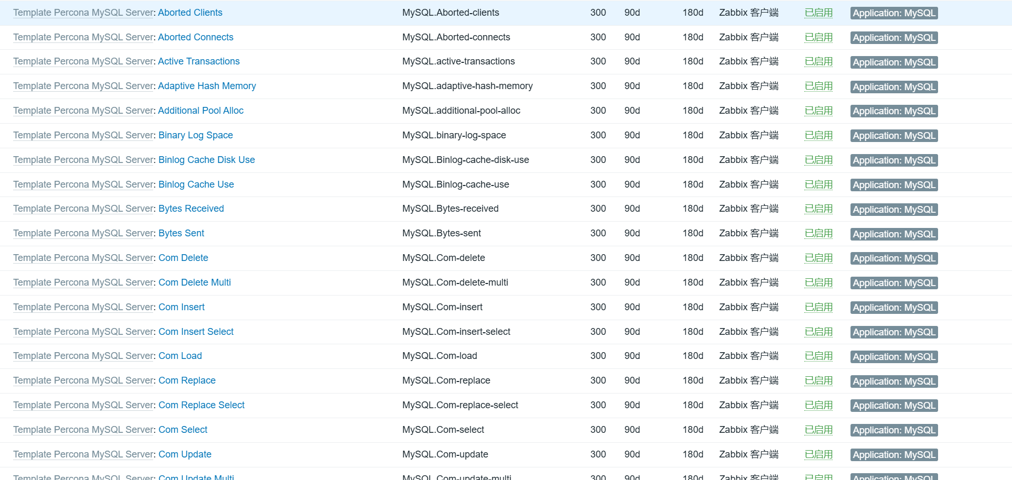Disable the Bytes Sent item via 已启用
Viewport: 1012px width, 480px height.
click(819, 233)
